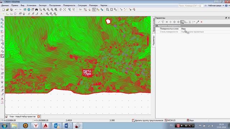Screen dimensions: 230x129
Task: Click the highlighted contour-selection icon in Параметры toolbar
Action: 182,22
